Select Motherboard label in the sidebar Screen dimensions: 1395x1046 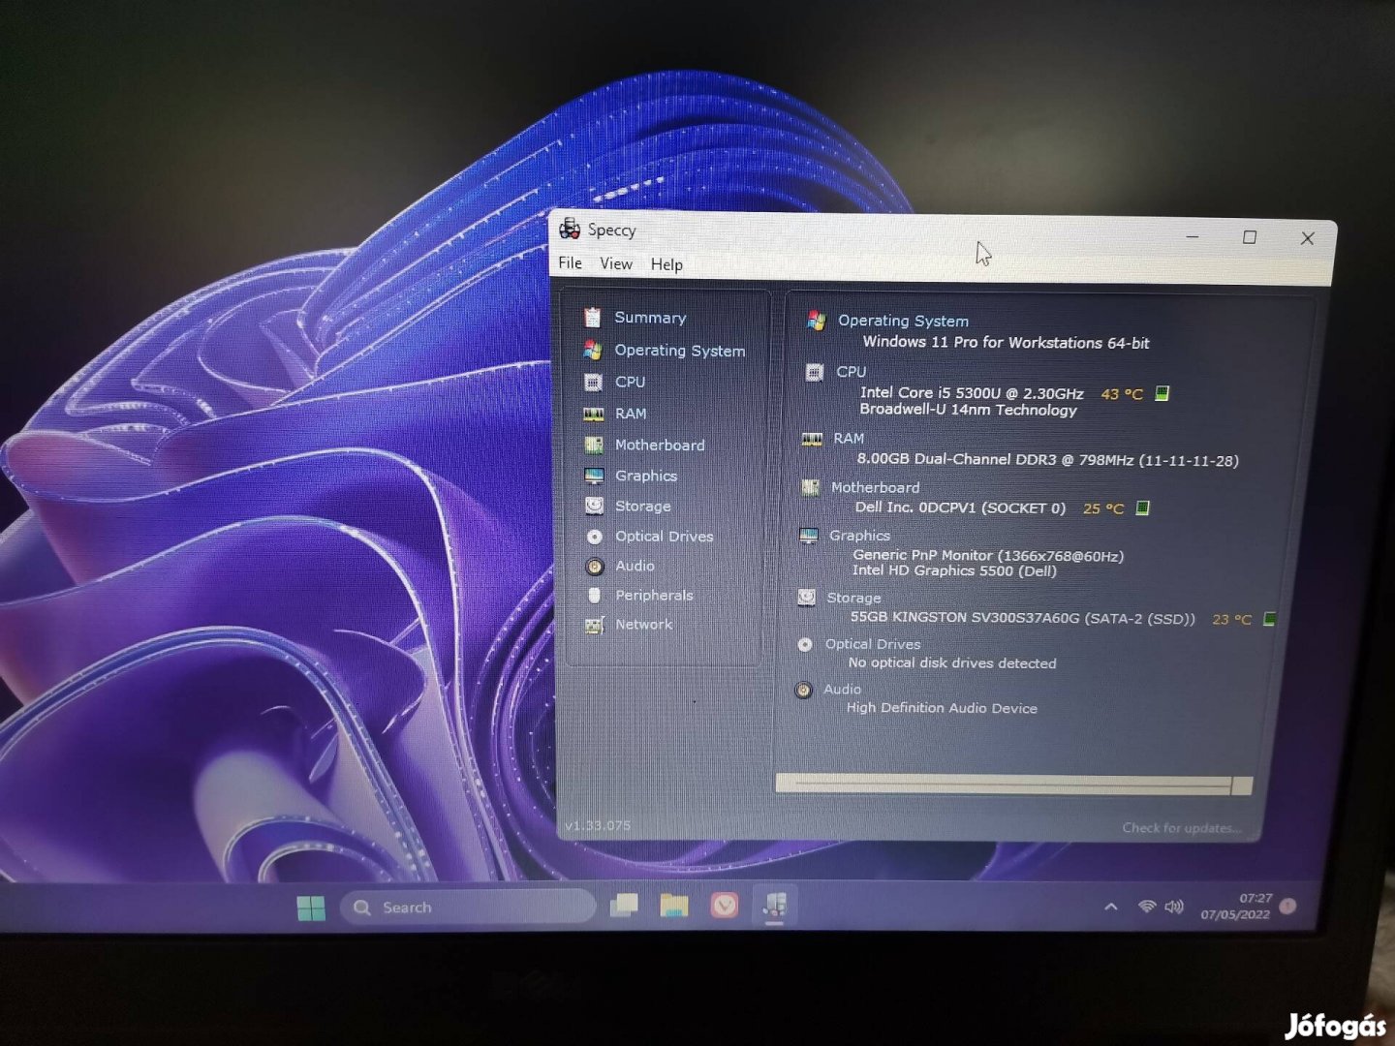(x=660, y=445)
